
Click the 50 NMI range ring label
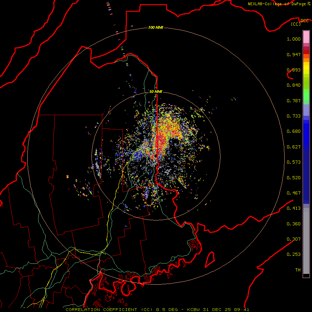click(x=156, y=92)
